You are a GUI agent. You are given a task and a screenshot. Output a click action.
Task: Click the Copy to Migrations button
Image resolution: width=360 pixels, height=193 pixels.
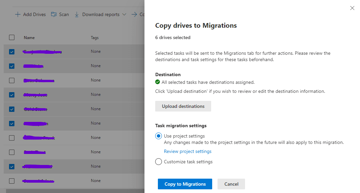coord(185,184)
